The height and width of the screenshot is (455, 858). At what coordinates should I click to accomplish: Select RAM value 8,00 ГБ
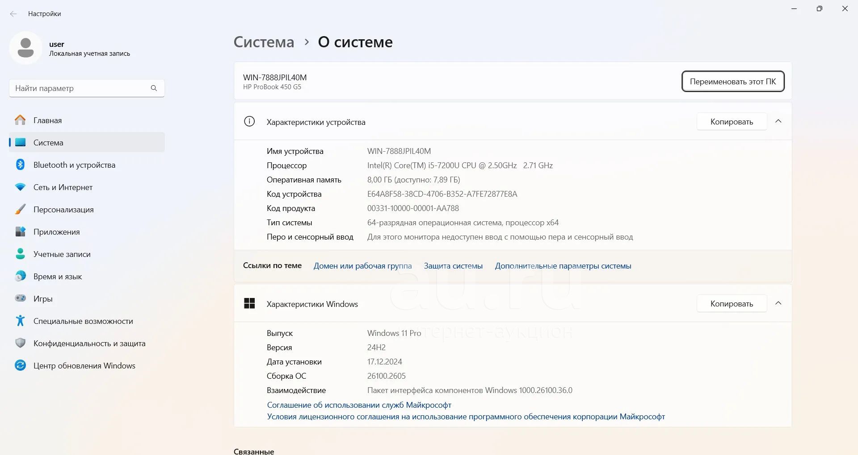tap(413, 180)
